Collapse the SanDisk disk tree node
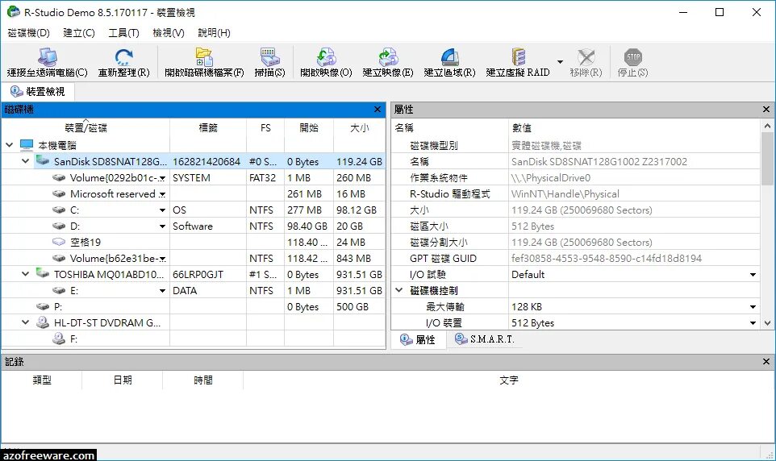This screenshot has width=776, height=461. (25, 161)
